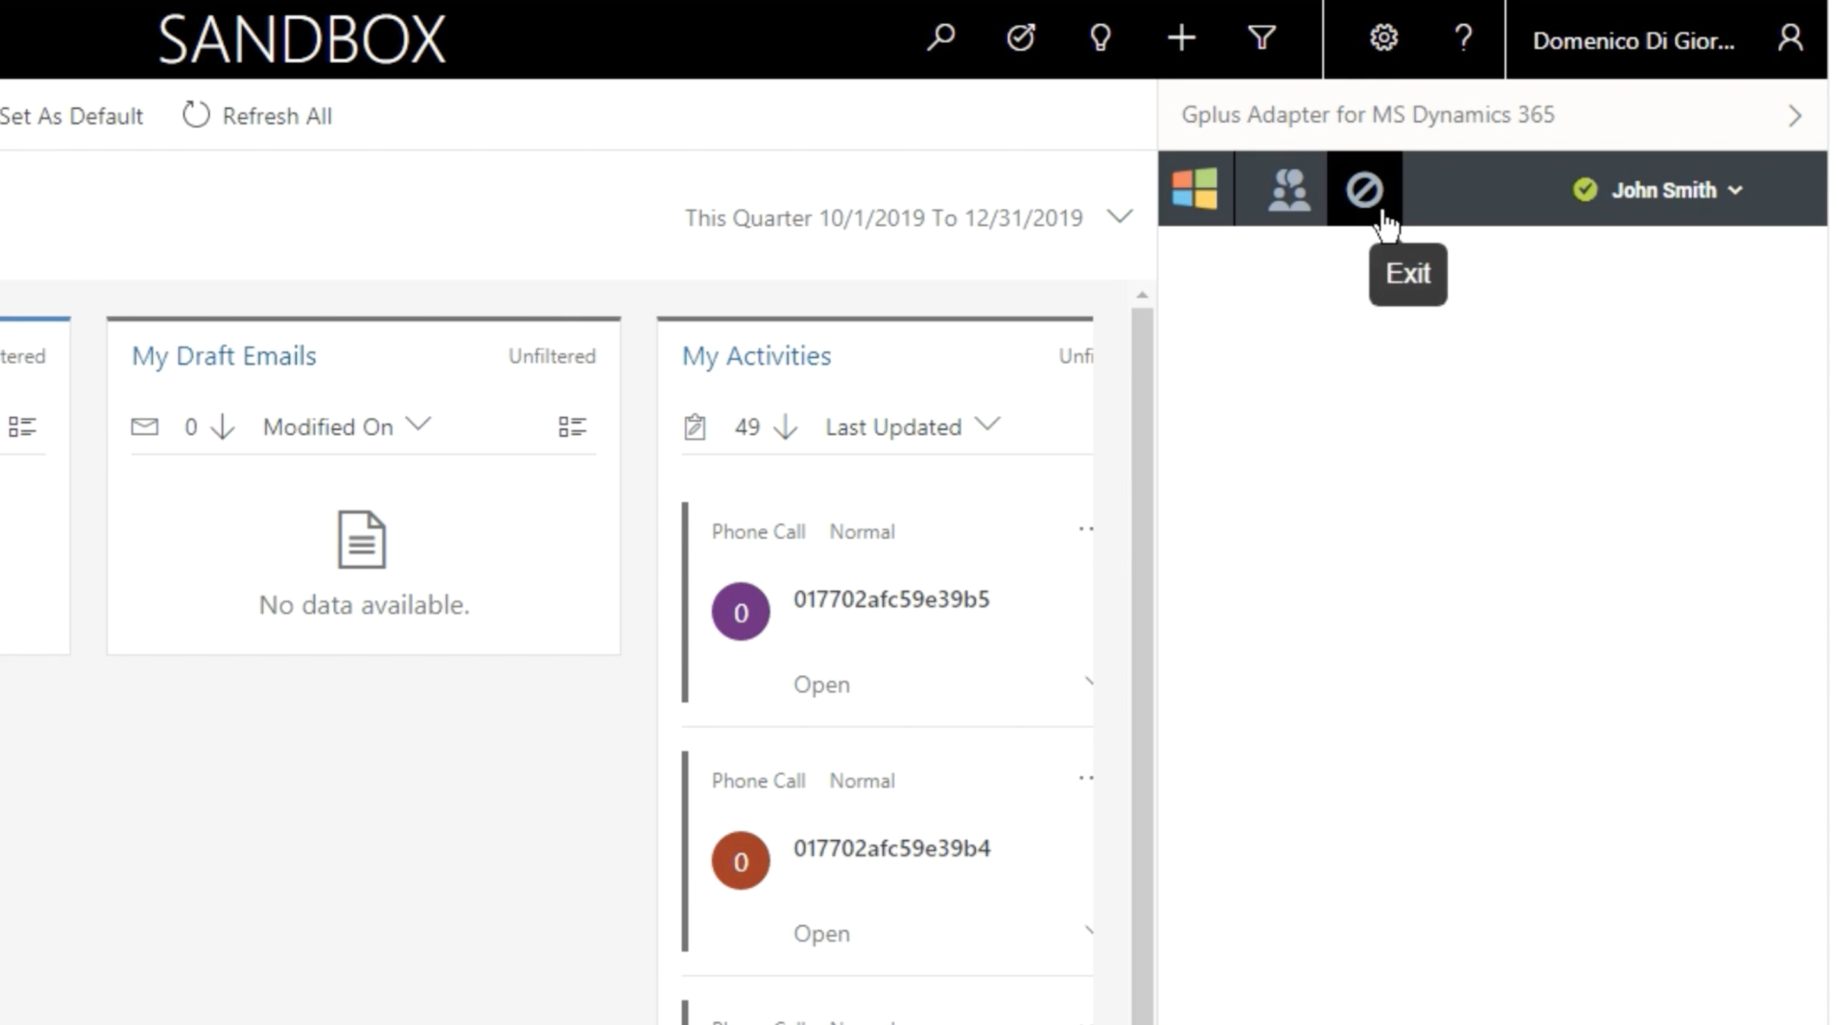Collapse the Gplus Adapter panel chevron
The image size is (1837, 1025).
[1795, 116]
